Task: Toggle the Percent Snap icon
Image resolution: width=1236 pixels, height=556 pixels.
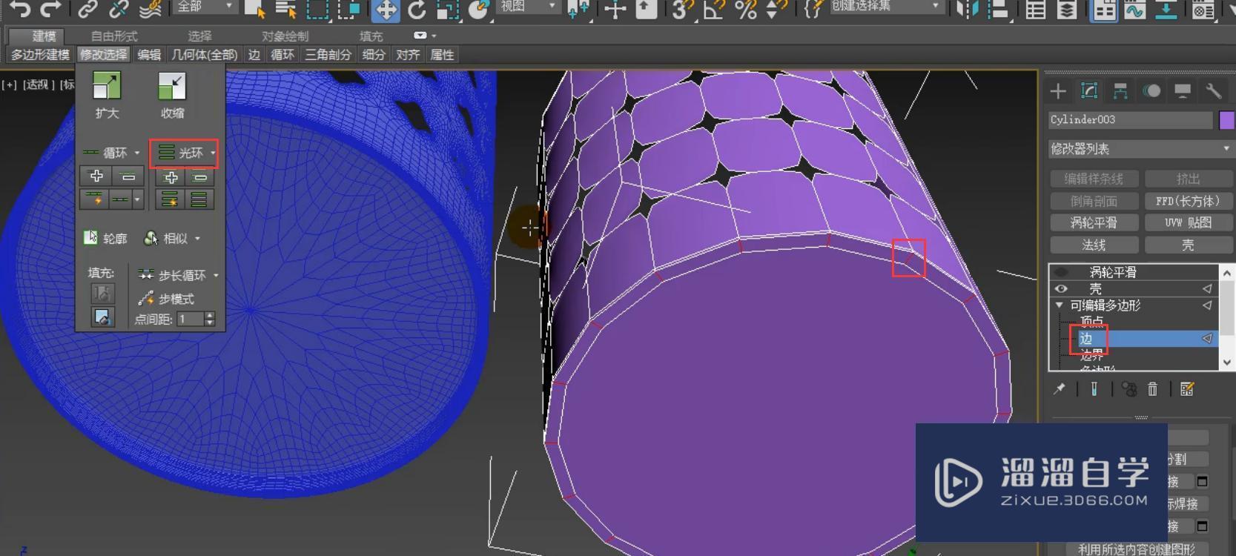Action: (745, 9)
